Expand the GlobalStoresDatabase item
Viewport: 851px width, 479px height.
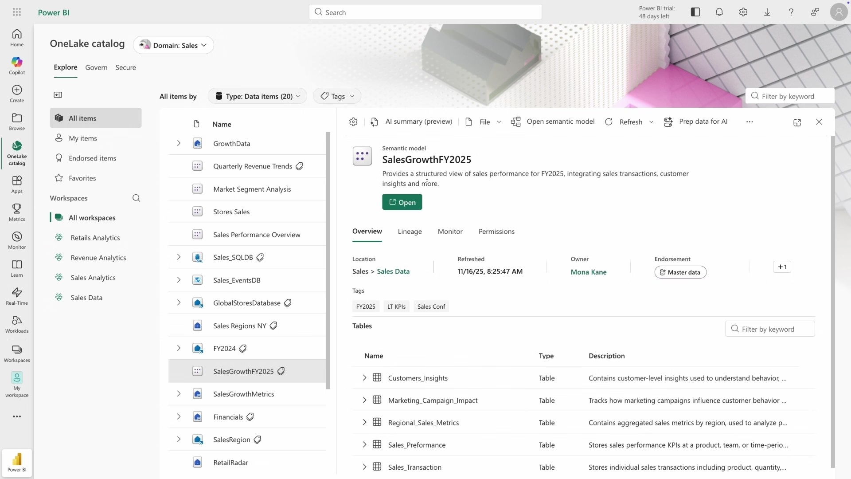[179, 302]
